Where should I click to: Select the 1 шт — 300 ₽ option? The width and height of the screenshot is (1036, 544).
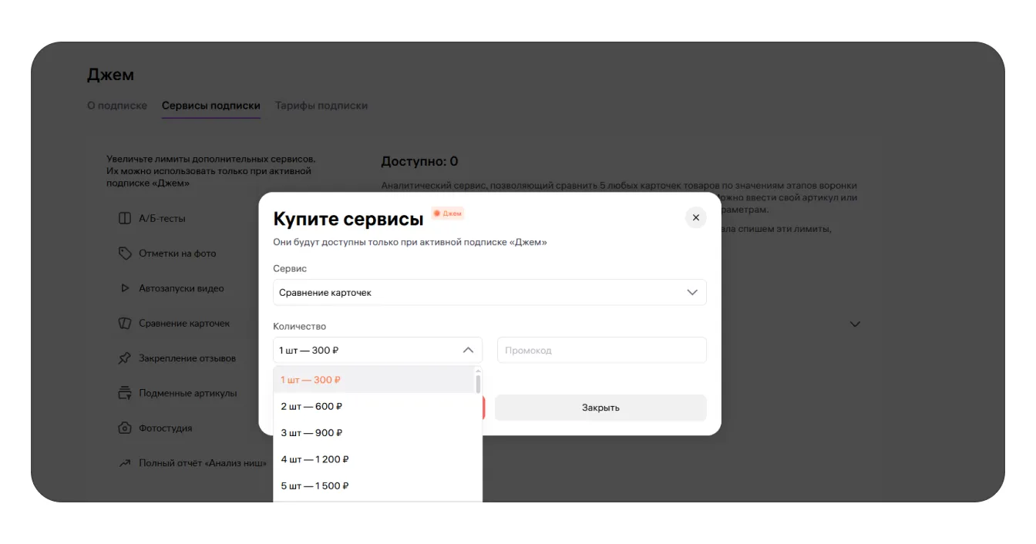point(374,380)
